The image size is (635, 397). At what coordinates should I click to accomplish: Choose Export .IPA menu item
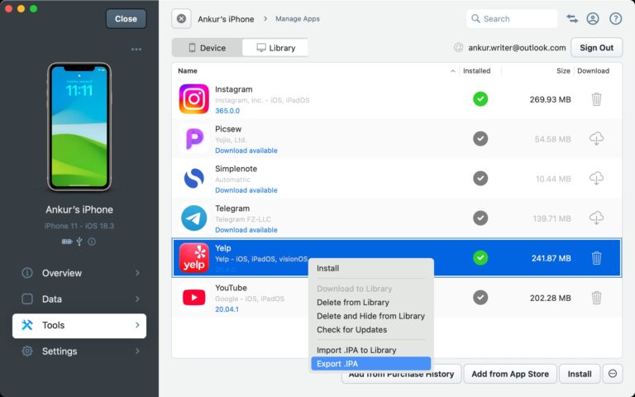(x=370, y=364)
